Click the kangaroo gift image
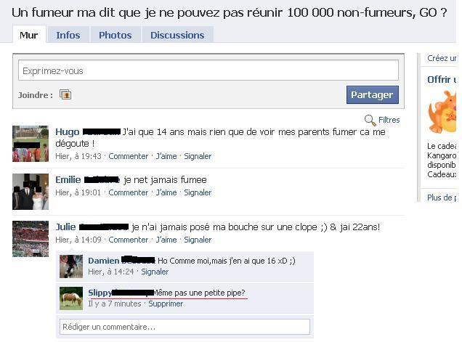The width and height of the screenshot is (462, 342). tap(442, 112)
